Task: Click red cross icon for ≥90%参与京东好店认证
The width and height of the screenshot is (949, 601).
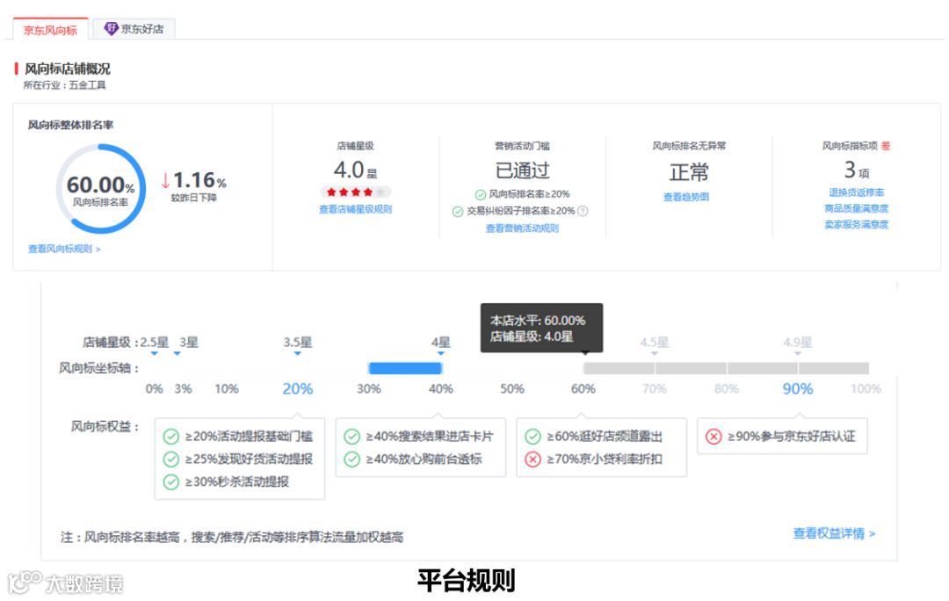Action: (714, 437)
